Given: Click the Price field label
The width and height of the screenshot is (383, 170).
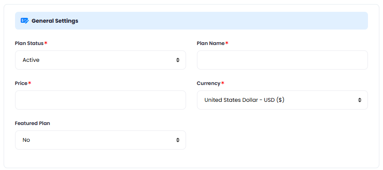Looking at the screenshot, I should pyautogui.click(x=21, y=83).
